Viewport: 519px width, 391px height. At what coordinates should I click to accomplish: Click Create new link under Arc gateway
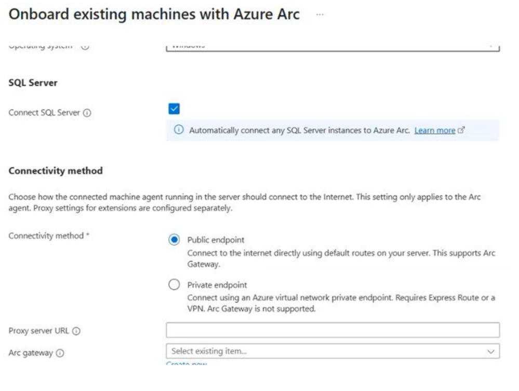click(186, 364)
